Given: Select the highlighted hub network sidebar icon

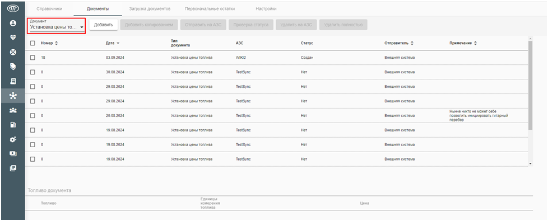Looking at the screenshot, I should (x=13, y=96).
